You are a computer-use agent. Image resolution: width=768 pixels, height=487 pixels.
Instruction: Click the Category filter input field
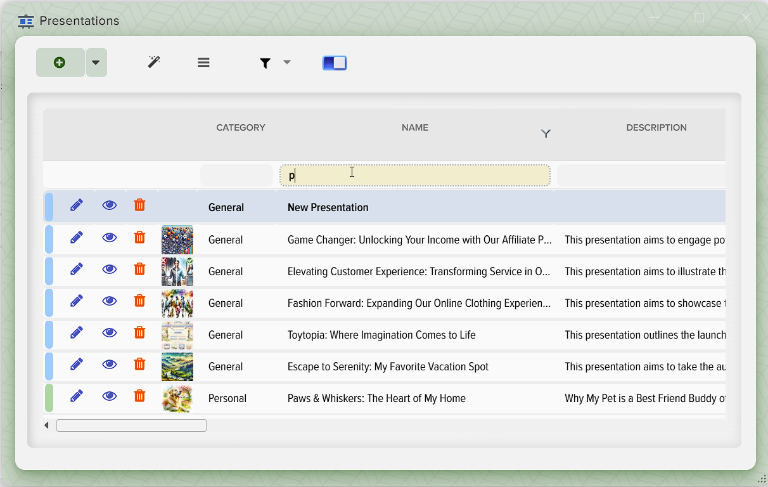[236, 176]
